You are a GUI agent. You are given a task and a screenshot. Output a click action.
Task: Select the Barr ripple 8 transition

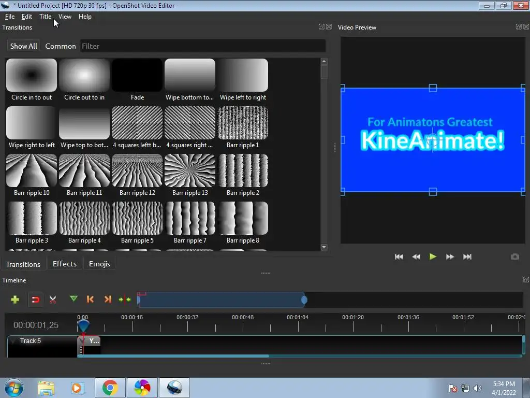pos(243,223)
